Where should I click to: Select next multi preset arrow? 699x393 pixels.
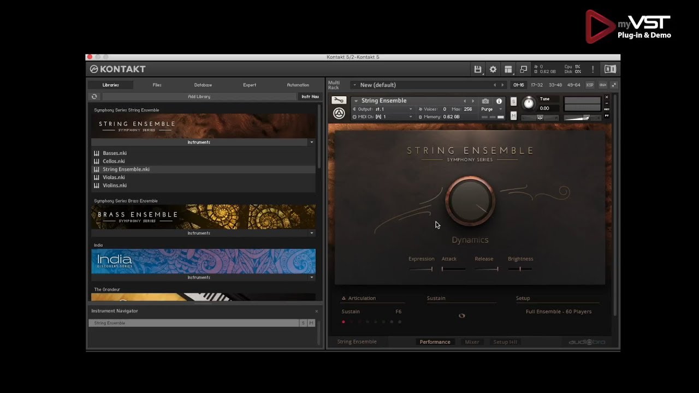pos(502,85)
